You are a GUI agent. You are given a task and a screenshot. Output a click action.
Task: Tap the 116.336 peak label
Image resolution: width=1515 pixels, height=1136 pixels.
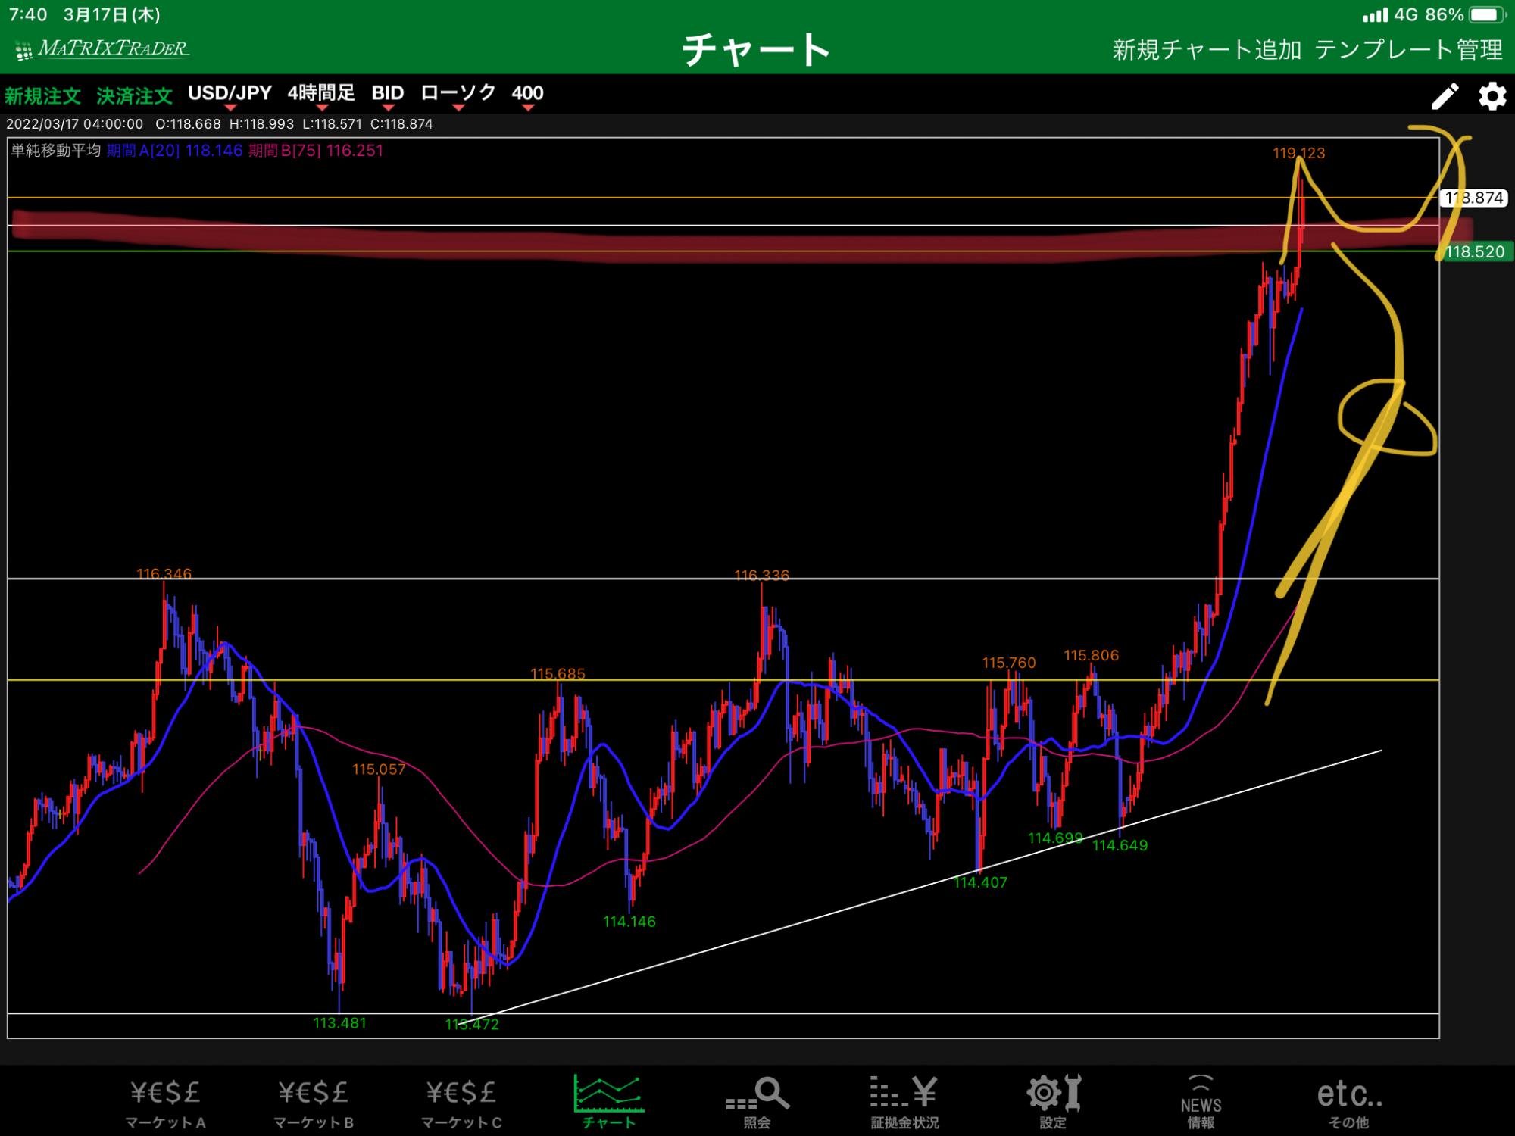pos(762,576)
